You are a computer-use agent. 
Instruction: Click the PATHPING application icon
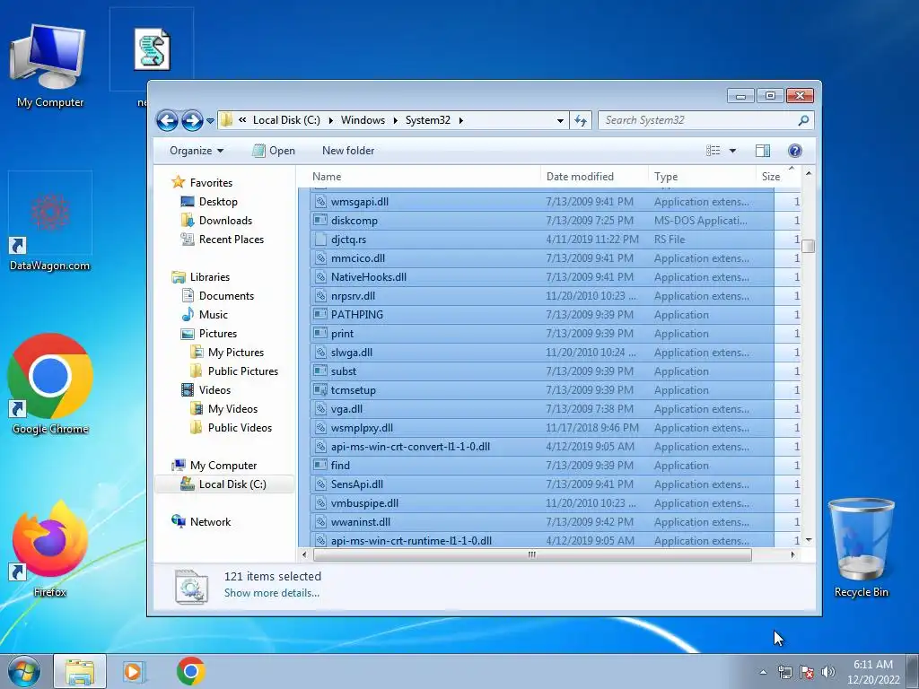pyautogui.click(x=320, y=315)
